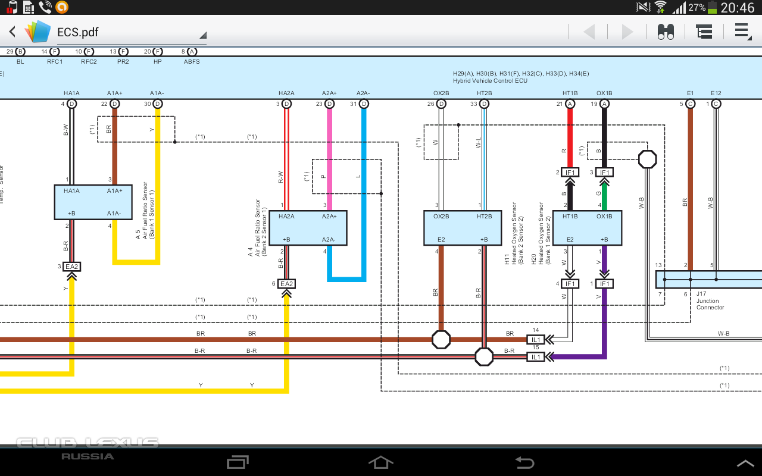Tap the red battery notification icon
This screenshot has width=762, height=476.
[11, 7]
